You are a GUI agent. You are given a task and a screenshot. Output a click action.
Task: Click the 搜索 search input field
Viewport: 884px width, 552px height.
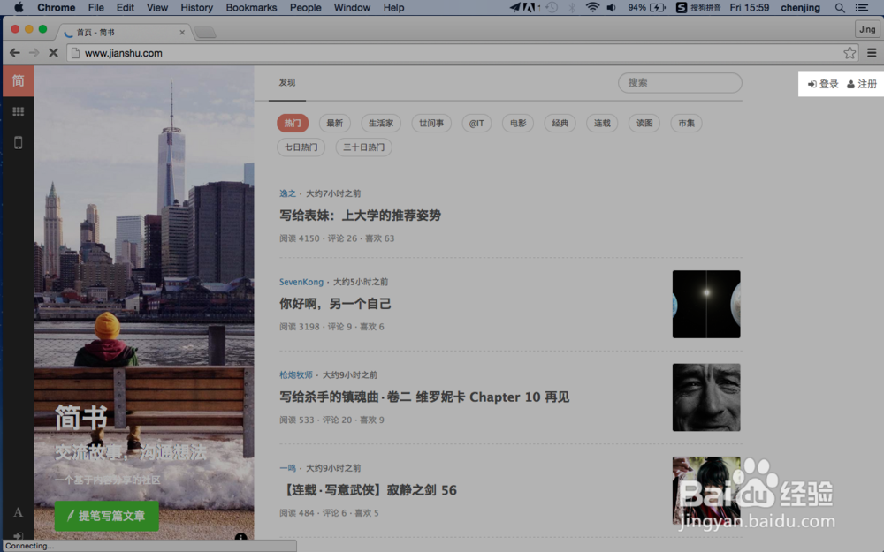point(680,83)
